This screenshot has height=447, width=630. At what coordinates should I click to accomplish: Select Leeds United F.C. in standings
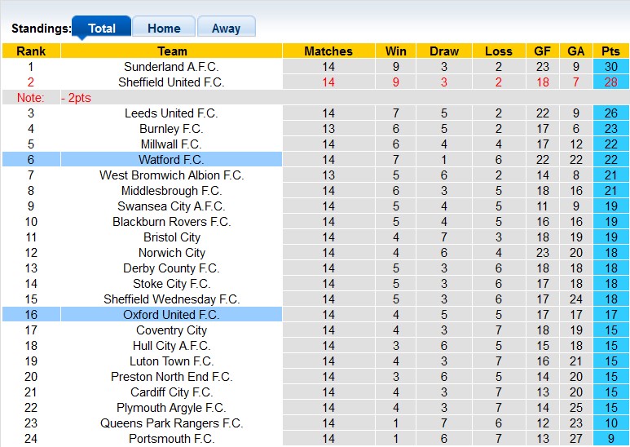coord(171,113)
